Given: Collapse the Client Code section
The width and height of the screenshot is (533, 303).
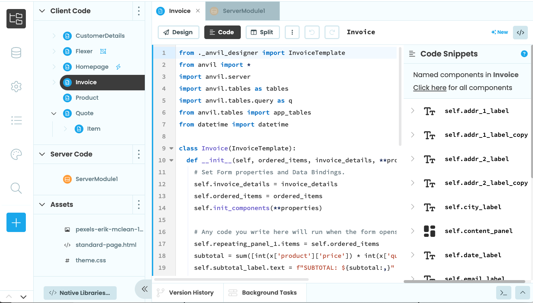Looking at the screenshot, I should point(42,11).
